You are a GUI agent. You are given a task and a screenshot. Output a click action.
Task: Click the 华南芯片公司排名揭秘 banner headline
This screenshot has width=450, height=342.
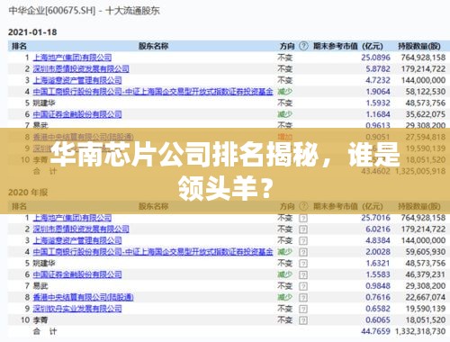tap(225, 171)
